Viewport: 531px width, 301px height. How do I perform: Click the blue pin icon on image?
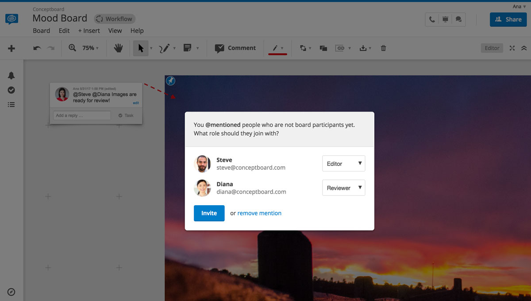pos(170,81)
